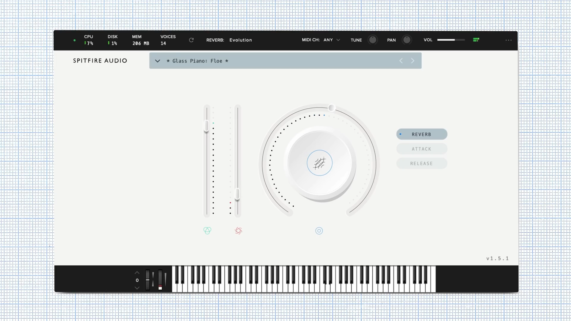571x321 pixels.
Task: Click the Spitfire Audio logo
Action: click(x=100, y=61)
